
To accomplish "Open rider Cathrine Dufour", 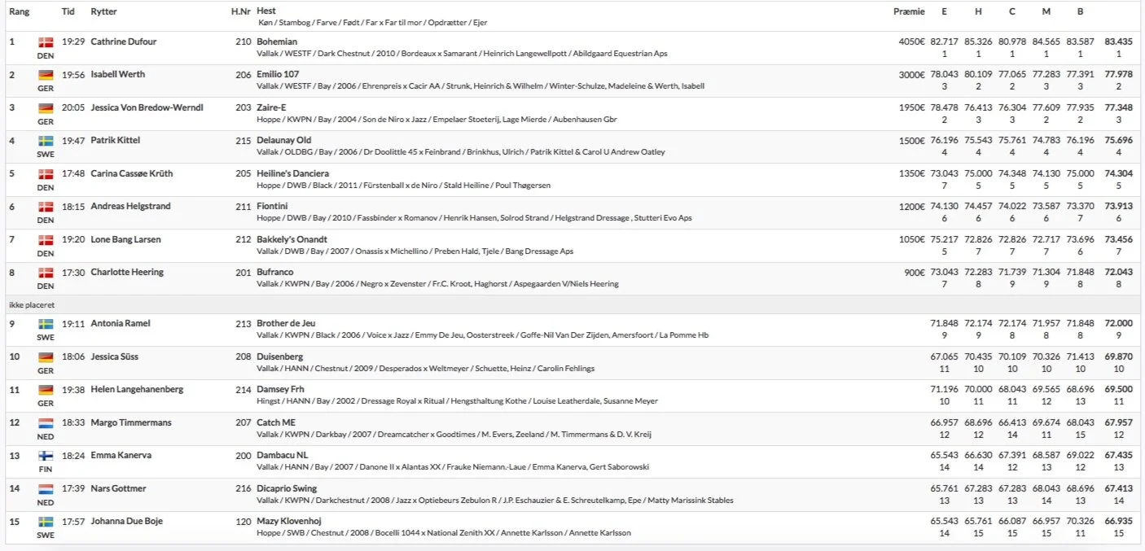I will point(123,42).
